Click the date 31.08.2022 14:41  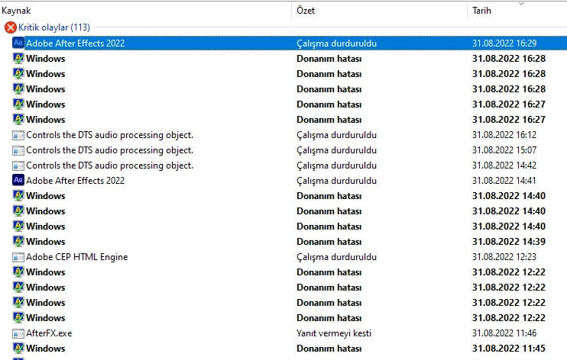(504, 181)
